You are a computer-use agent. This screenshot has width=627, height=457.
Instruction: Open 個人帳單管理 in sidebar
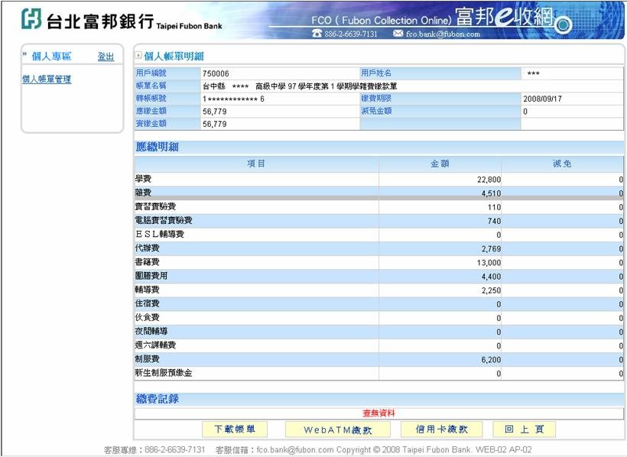(47, 79)
